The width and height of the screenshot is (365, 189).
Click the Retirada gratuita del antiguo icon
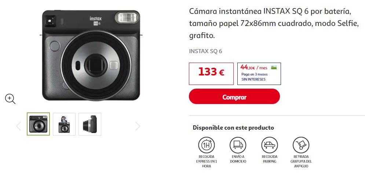(x=301, y=145)
